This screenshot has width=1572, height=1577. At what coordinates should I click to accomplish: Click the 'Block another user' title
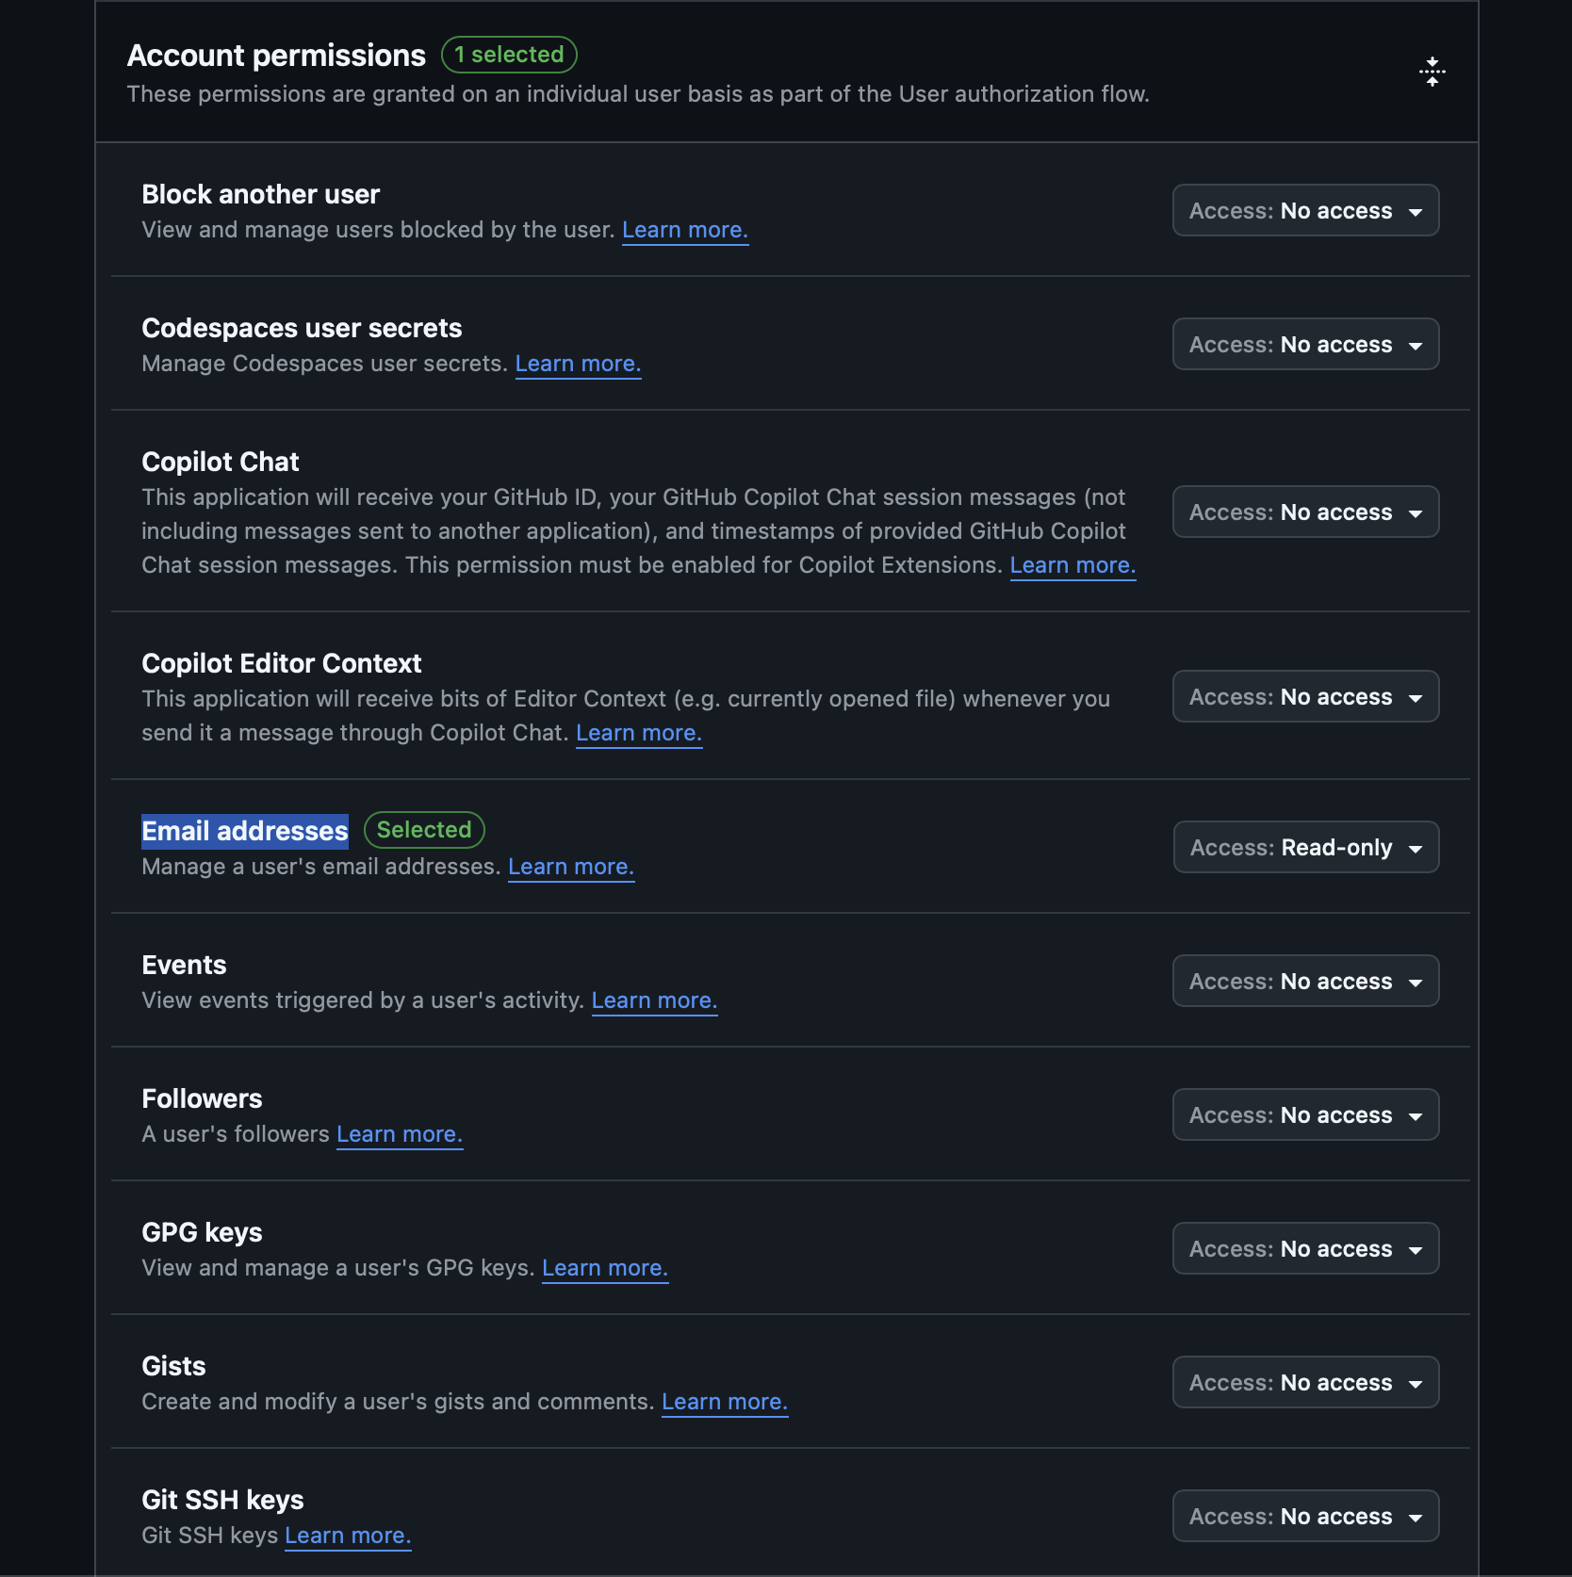coord(261,194)
